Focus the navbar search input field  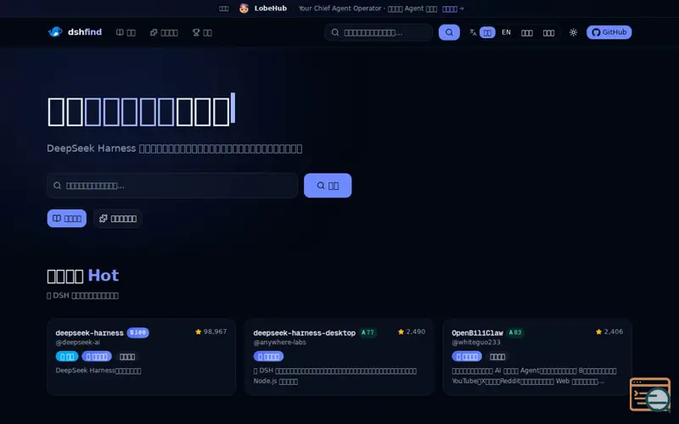coord(379,32)
